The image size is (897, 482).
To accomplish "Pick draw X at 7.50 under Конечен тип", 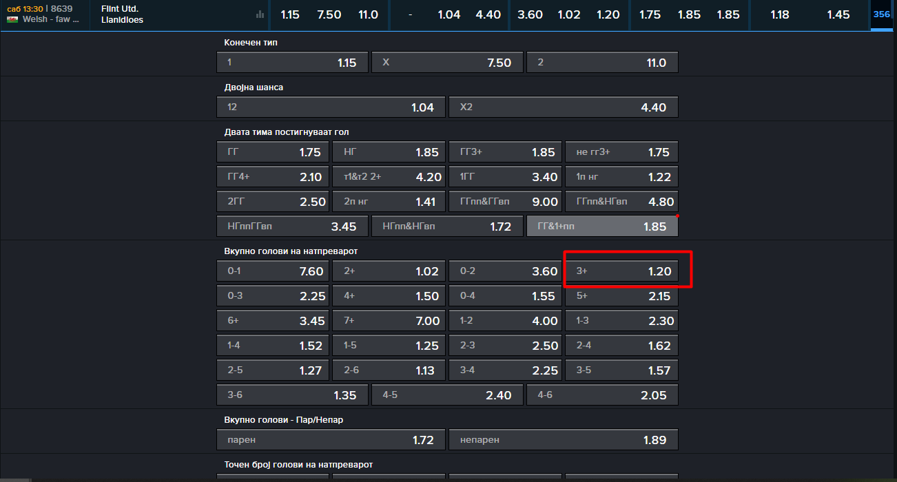I will [447, 63].
